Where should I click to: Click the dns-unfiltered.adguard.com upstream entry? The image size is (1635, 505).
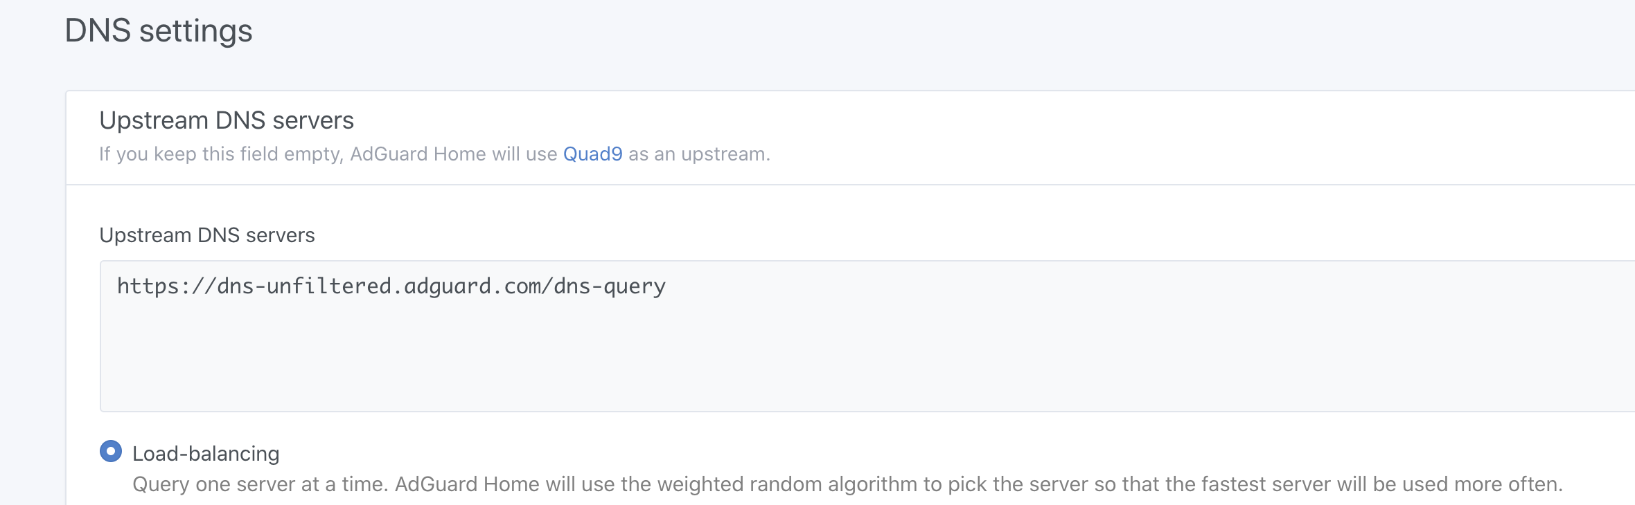click(391, 286)
